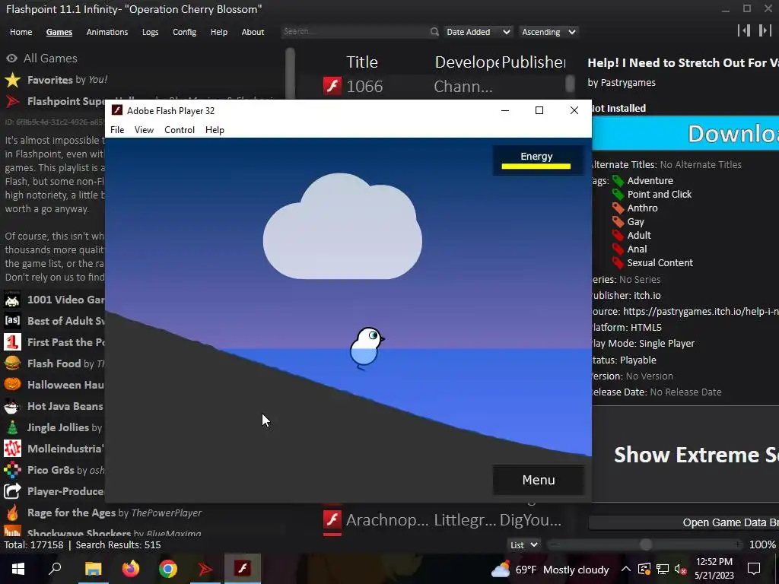Screen dimensions: 779x584
Task: Click the All Games eye icon
Action: tap(12, 58)
